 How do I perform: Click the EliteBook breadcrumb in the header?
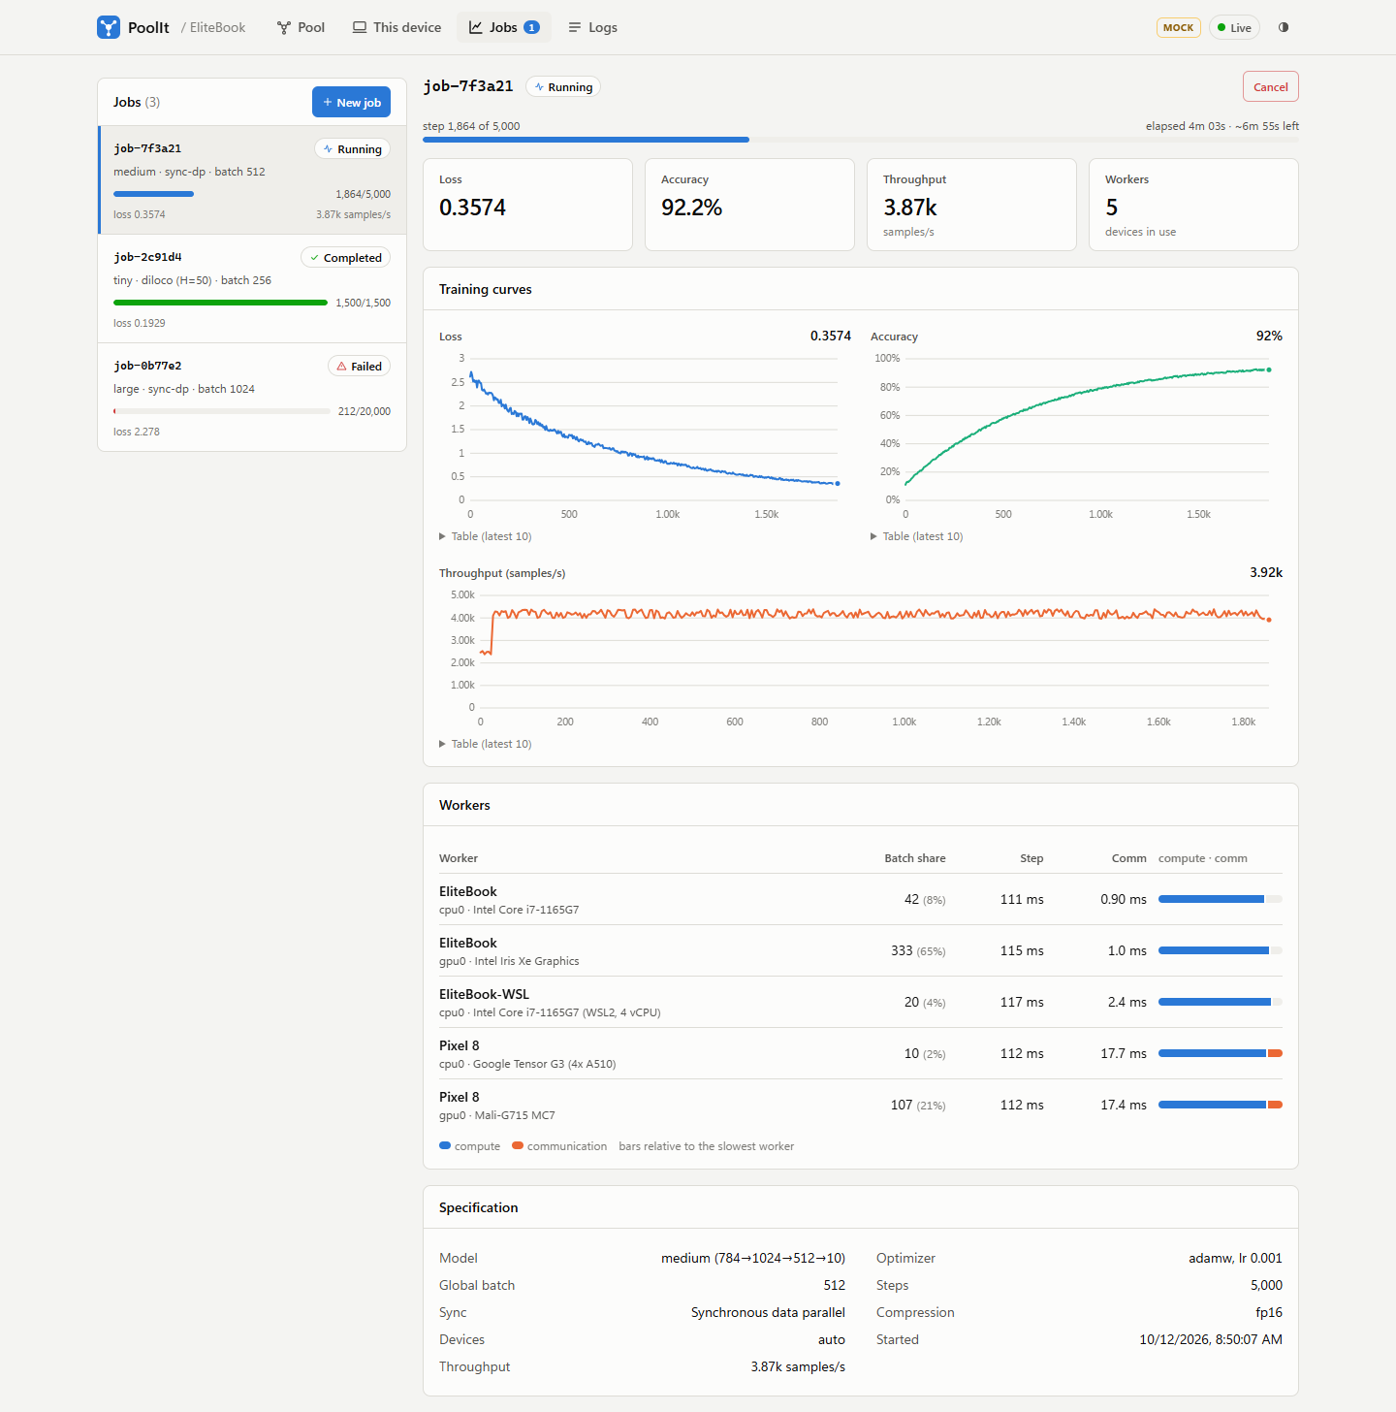(x=217, y=27)
